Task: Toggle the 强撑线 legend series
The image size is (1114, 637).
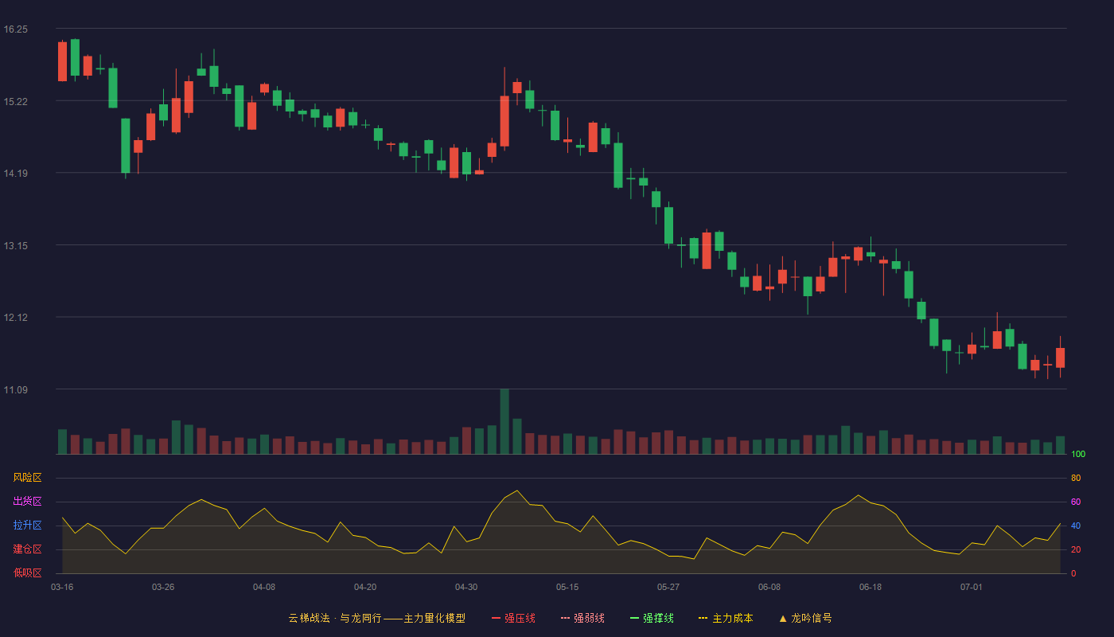Action: click(x=652, y=618)
